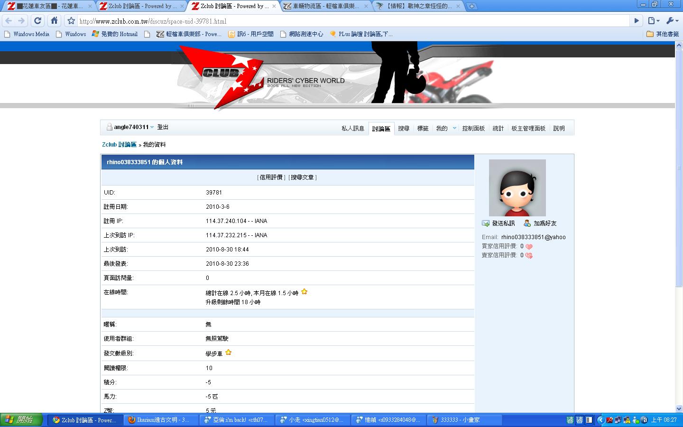683x427 pixels.
Task: Select the 搜尋 navigation item
Action: click(404, 129)
